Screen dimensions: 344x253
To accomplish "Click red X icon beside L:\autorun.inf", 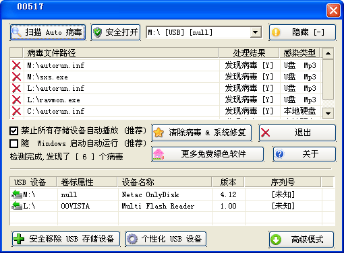I will (x=16, y=88).
